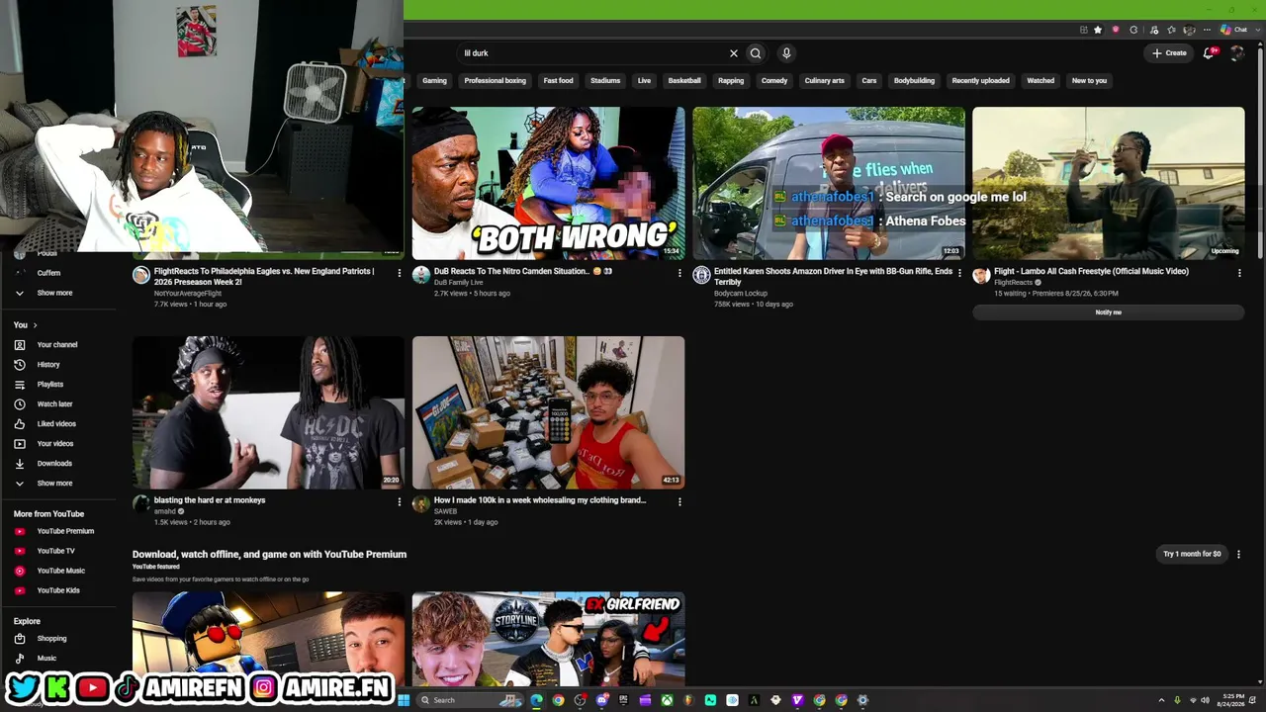Screen dimensions: 1266x712
Task: Open Your channel in the sidebar
Action: (59, 345)
